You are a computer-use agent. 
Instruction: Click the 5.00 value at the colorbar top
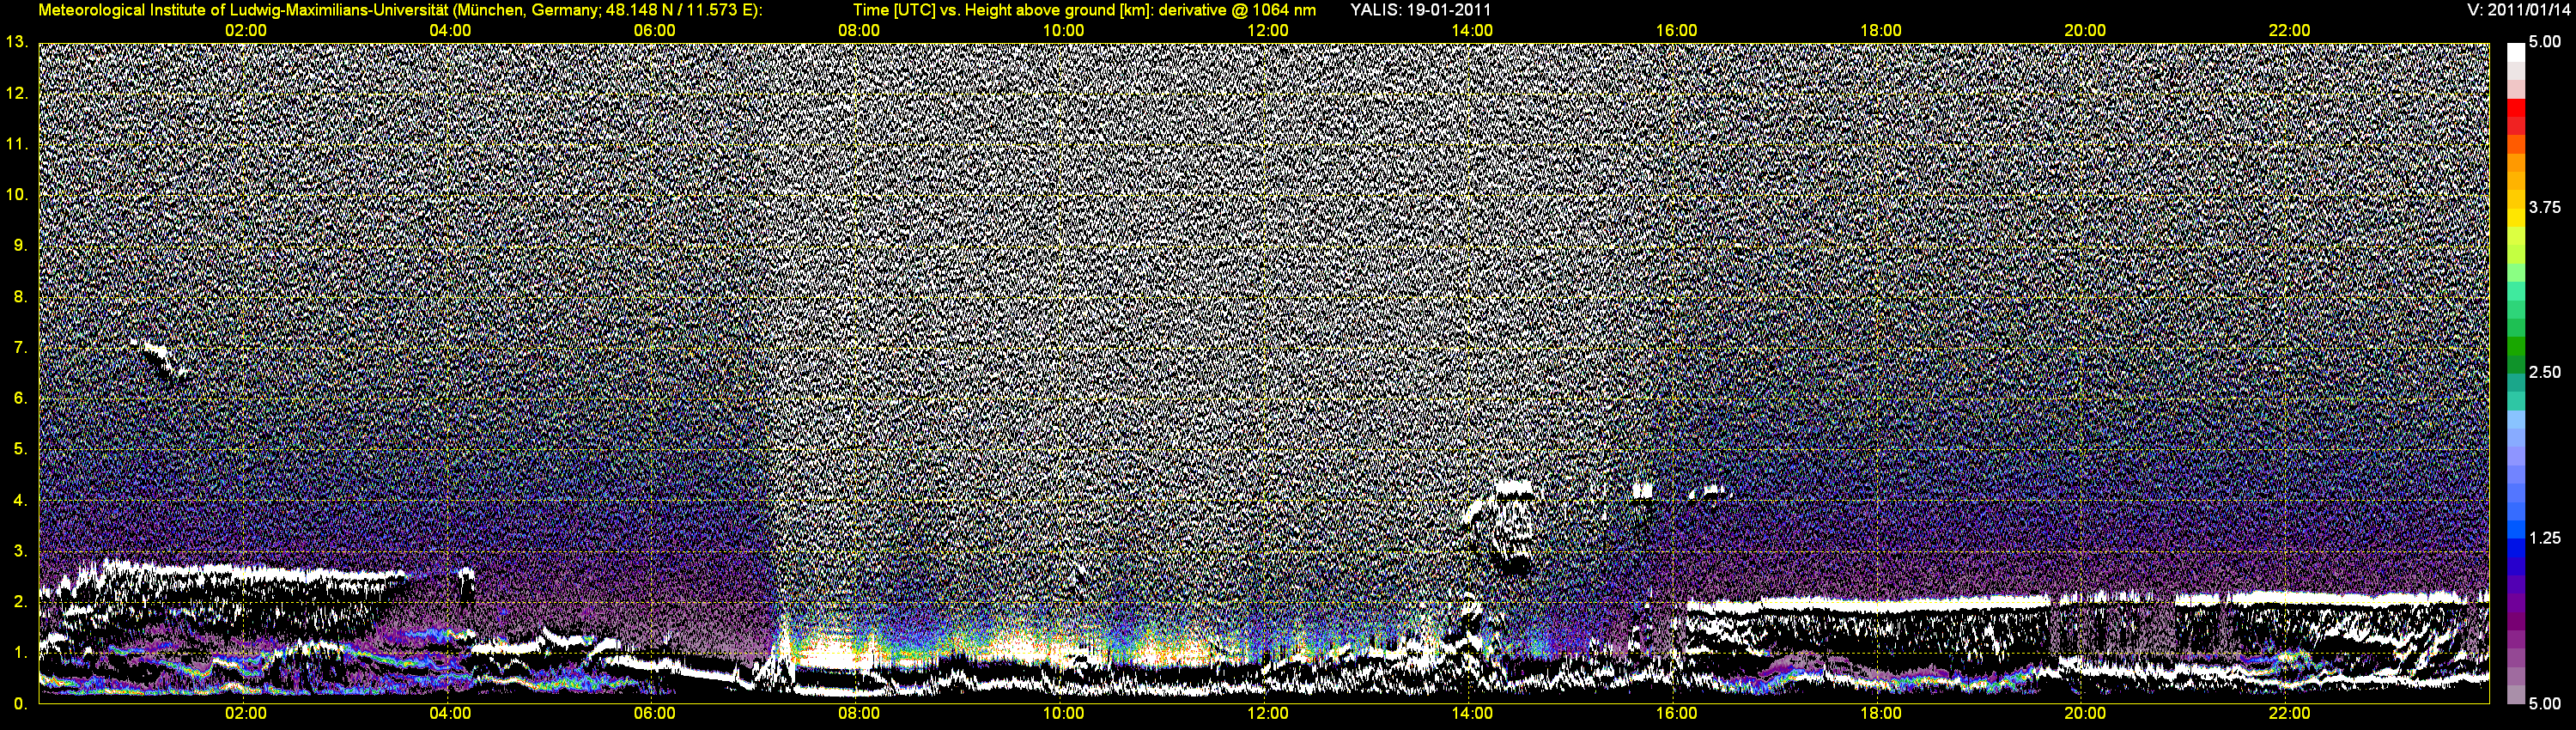pos(2545,42)
